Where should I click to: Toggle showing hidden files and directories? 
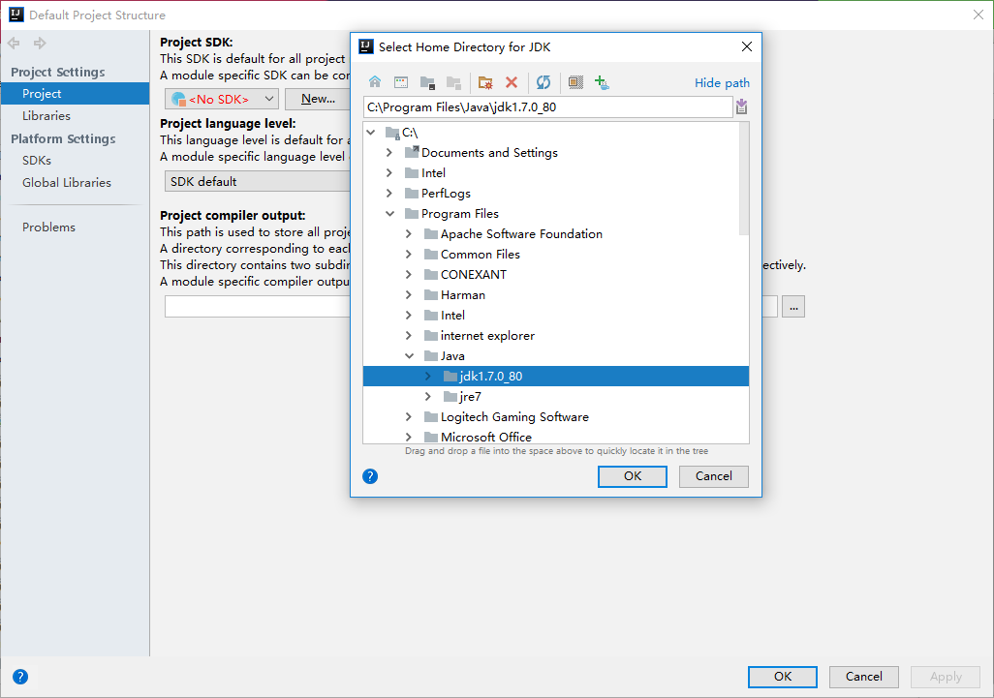575,82
